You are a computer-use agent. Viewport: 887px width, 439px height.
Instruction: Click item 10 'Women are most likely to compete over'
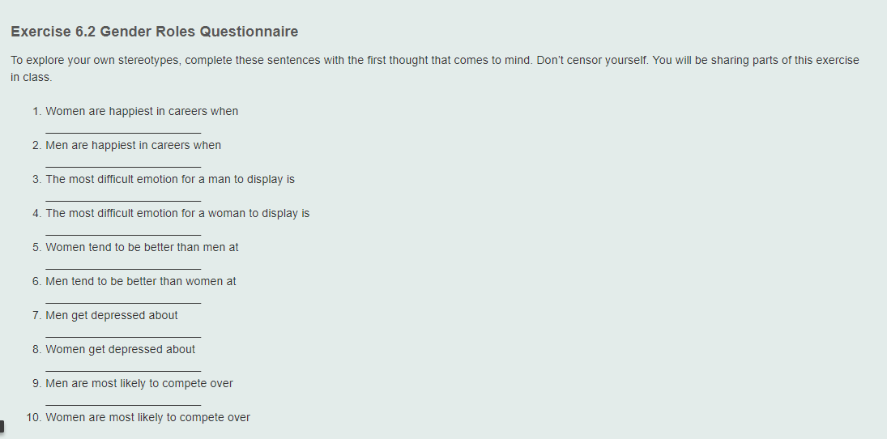coord(147,417)
